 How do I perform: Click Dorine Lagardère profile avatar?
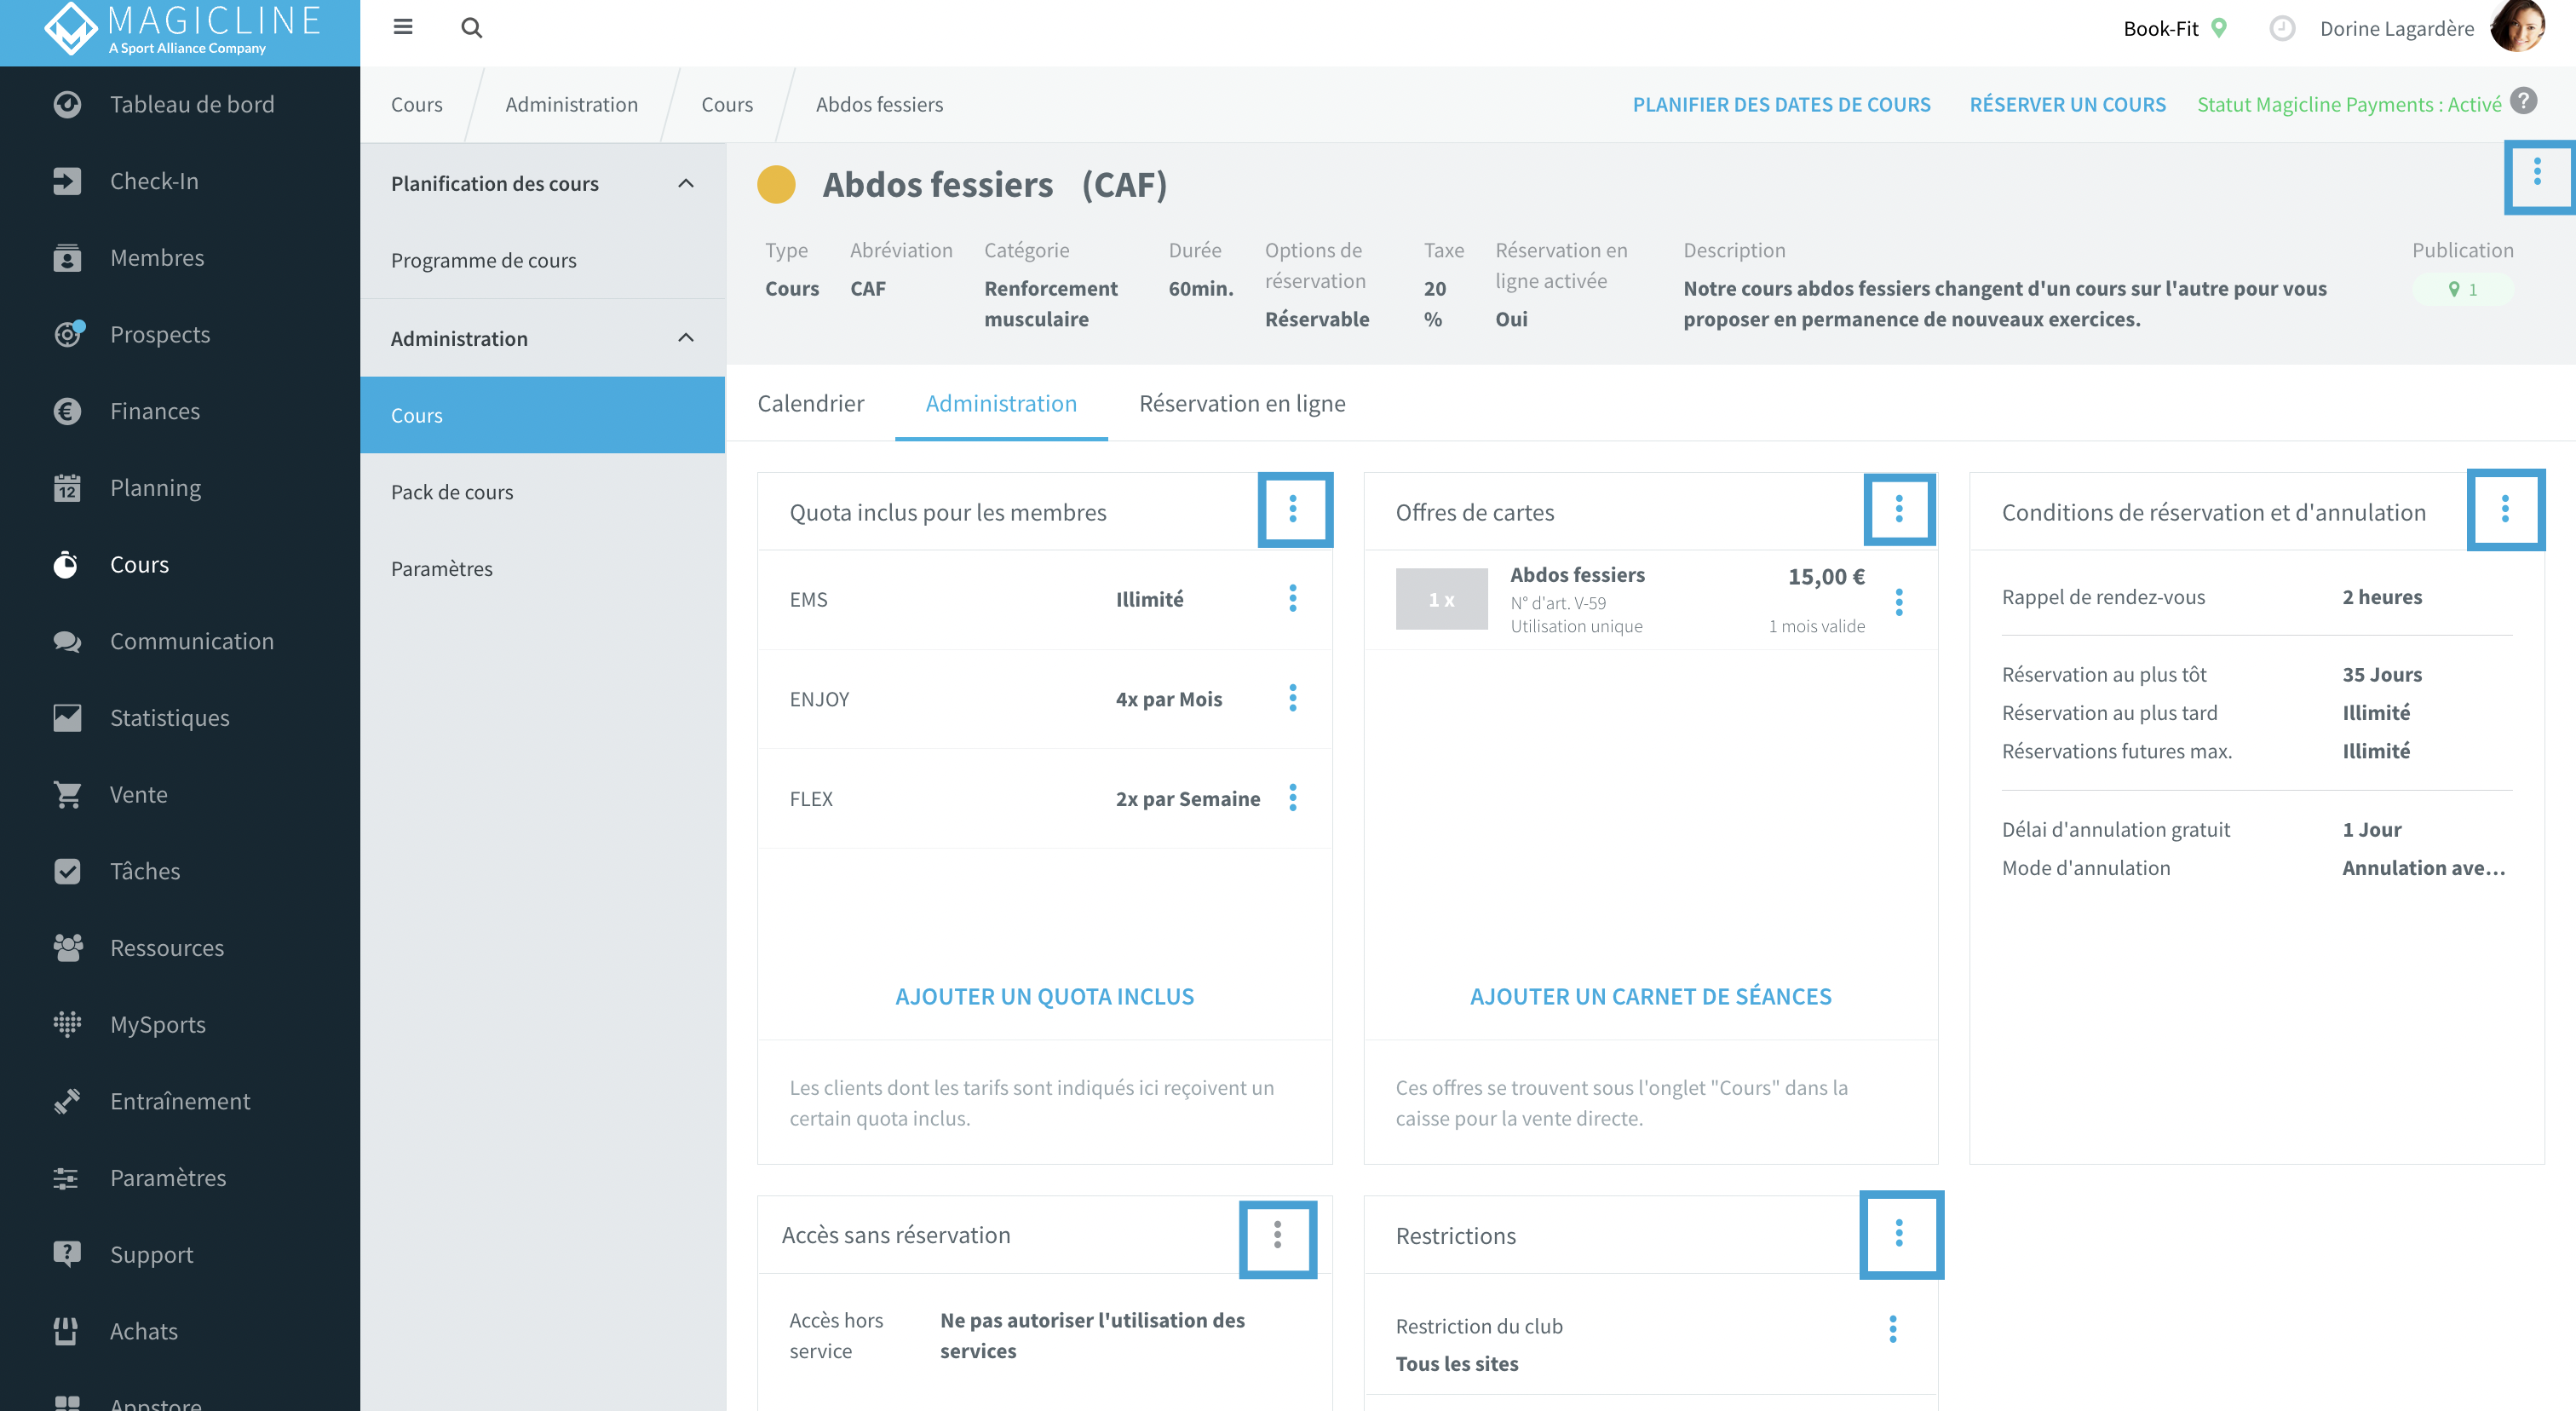click(x=2518, y=28)
